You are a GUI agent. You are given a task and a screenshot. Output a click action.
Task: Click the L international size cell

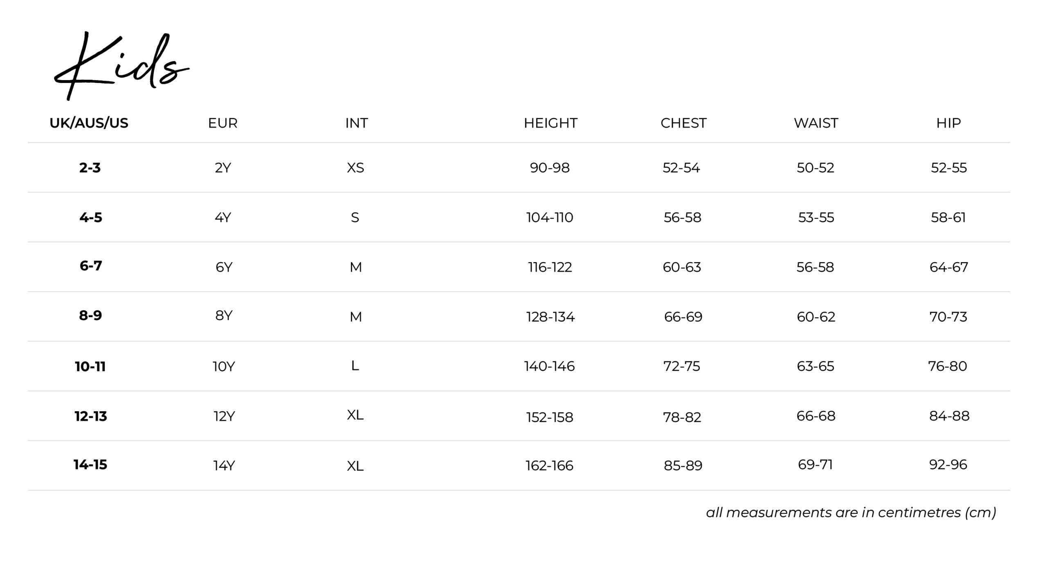(x=355, y=366)
